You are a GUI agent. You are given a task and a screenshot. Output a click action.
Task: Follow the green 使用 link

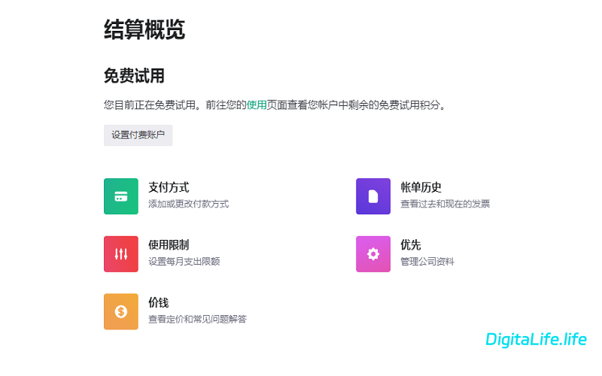pos(257,105)
